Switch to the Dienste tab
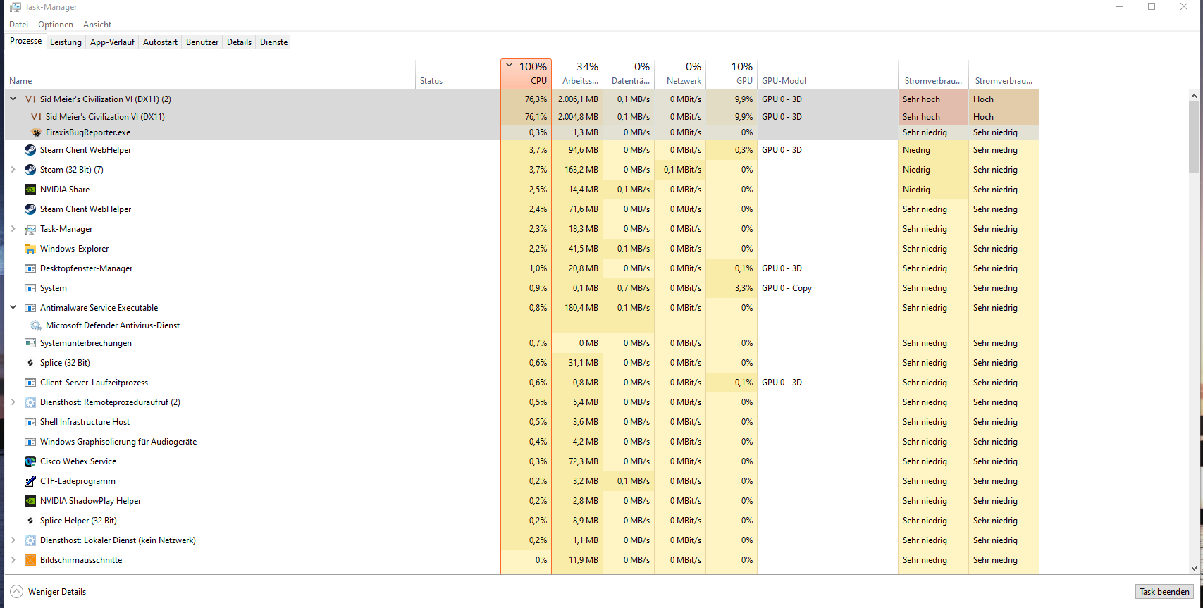 point(273,42)
